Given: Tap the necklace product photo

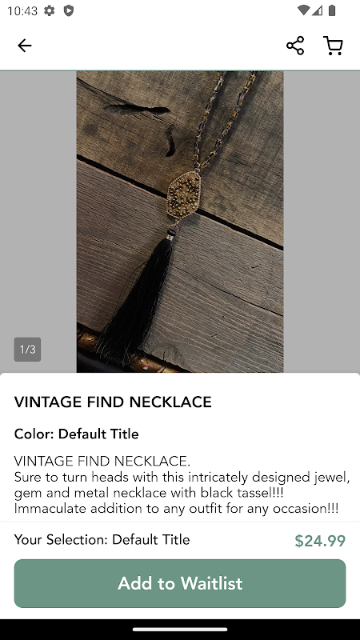Looking at the screenshot, I should tap(180, 222).
